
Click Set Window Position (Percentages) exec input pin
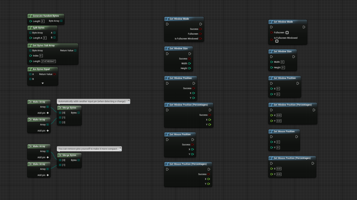[x=272, y=110]
